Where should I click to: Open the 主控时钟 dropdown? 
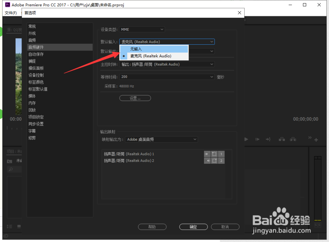coord(167,64)
